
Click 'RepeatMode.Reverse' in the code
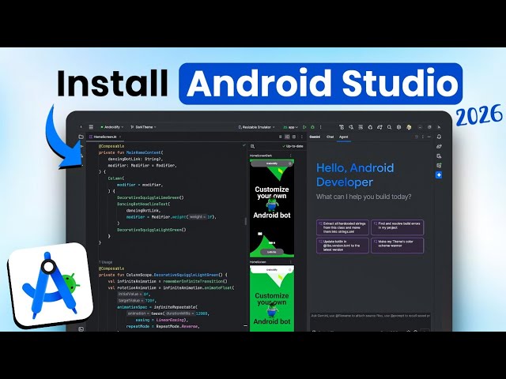coord(177,326)
